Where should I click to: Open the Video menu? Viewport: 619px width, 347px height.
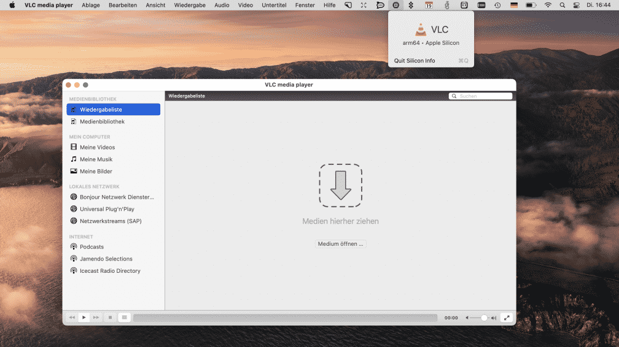coord(246,5)
